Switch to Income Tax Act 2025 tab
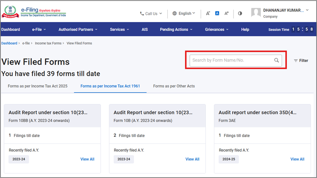 [37, 86]
